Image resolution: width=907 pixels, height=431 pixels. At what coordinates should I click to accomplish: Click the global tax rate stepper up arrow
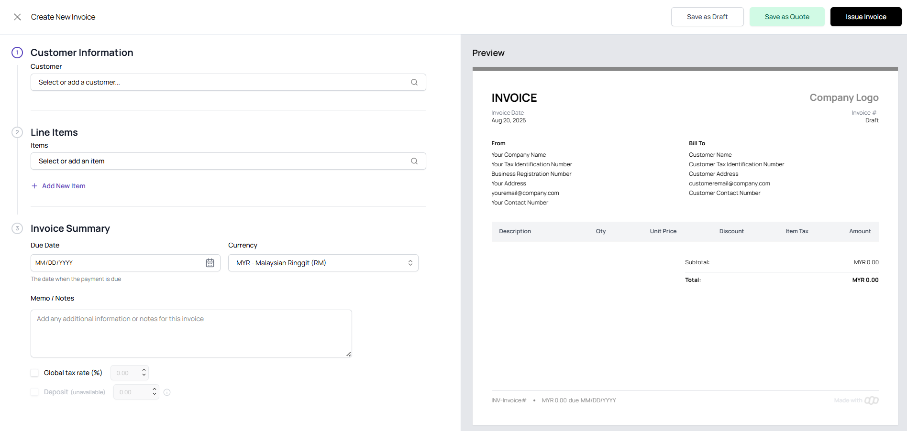(x=144, y=369)
